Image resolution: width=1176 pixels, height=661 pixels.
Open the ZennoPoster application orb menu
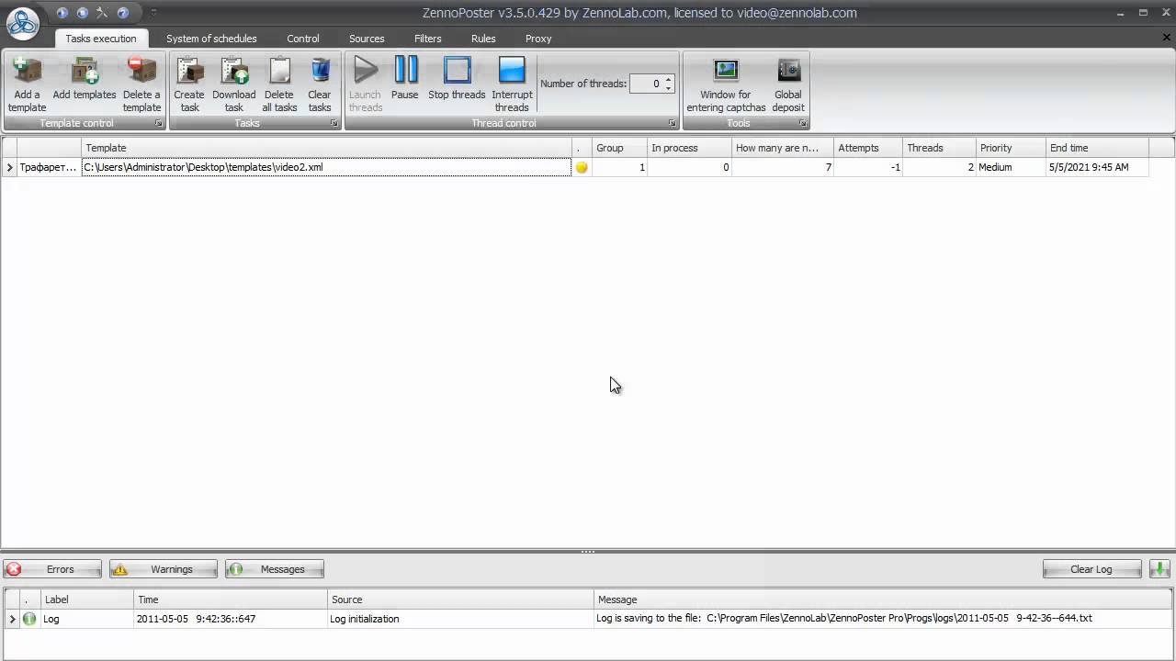click(x=22, y=23)
